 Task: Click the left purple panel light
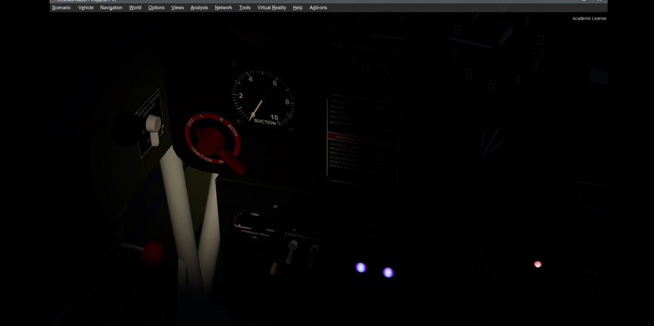(x=361, y=267)
